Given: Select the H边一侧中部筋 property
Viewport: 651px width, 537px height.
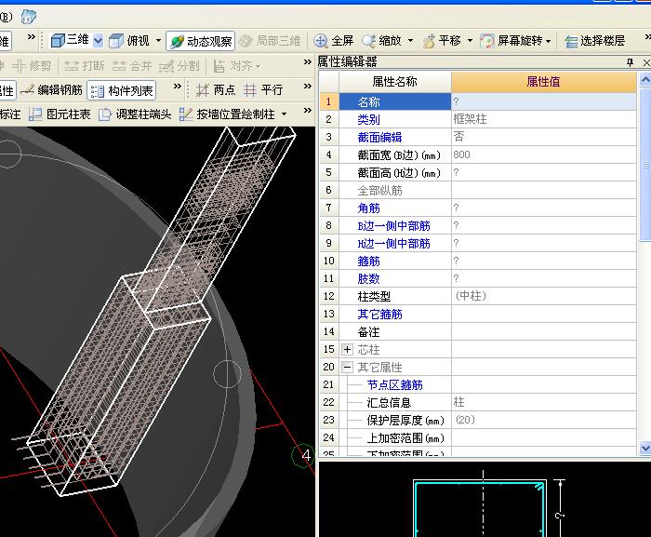Looking at the screenshot, I should (393, 243).
